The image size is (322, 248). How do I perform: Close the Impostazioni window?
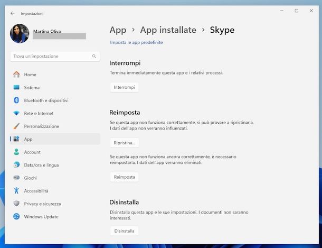[311, 11]
